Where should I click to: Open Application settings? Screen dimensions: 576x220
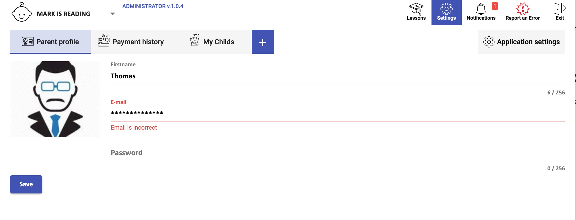coord(521,42)
